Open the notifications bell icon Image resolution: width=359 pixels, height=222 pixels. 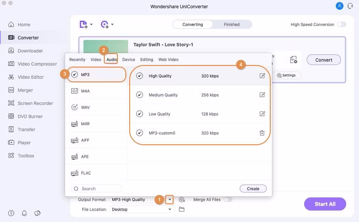24,213
